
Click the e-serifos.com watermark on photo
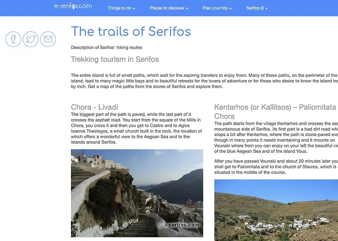click(x=181, y=225)
